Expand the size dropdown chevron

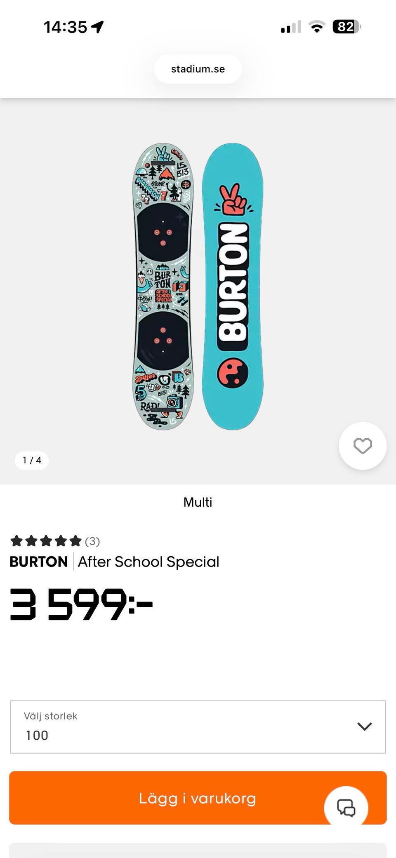click(365, 726)
